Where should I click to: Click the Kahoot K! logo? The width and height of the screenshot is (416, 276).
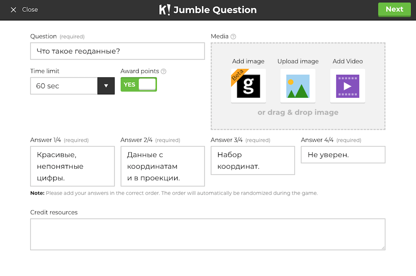(x=165, y=10)
